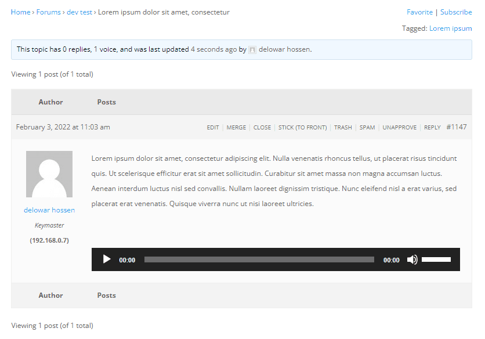Trash this post
The height and width of the screenshot is (339, 485).
343,128
